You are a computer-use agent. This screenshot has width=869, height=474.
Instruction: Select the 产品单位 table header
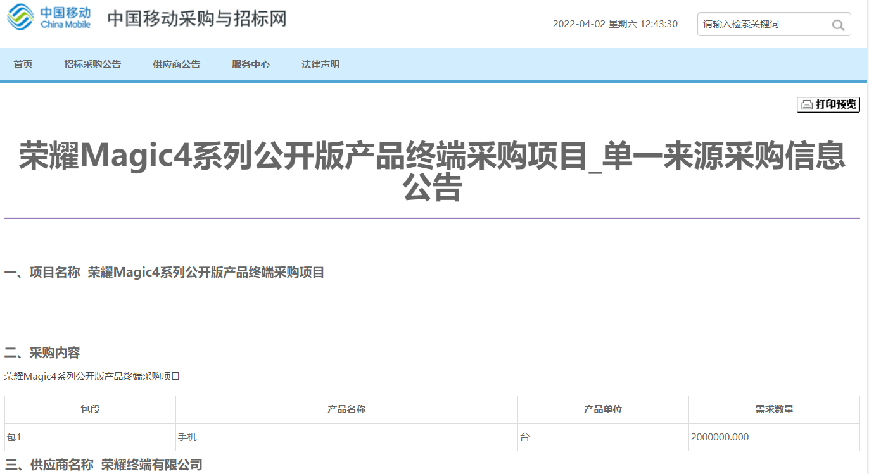tap(602, 409)
